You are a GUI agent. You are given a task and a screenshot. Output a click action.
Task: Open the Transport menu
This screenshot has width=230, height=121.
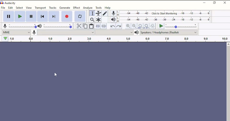pyautogui.click(x=40, y=8)
